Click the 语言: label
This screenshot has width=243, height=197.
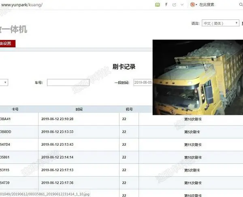click(x=195, y=23)
